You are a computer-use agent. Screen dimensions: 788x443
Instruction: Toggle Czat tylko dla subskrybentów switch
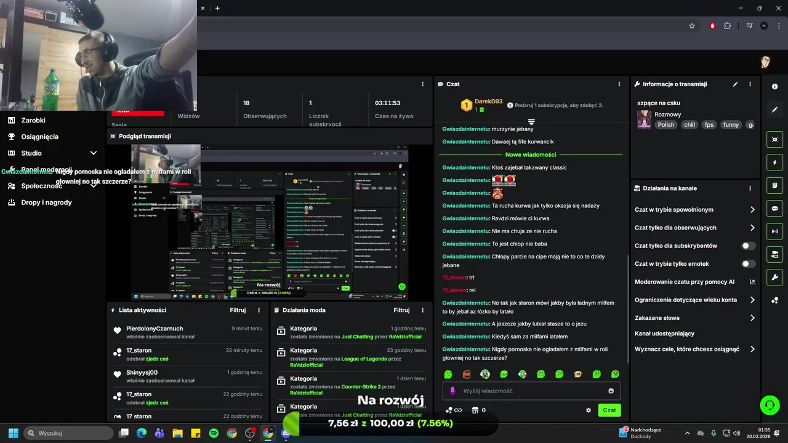[x=748, y=245]
